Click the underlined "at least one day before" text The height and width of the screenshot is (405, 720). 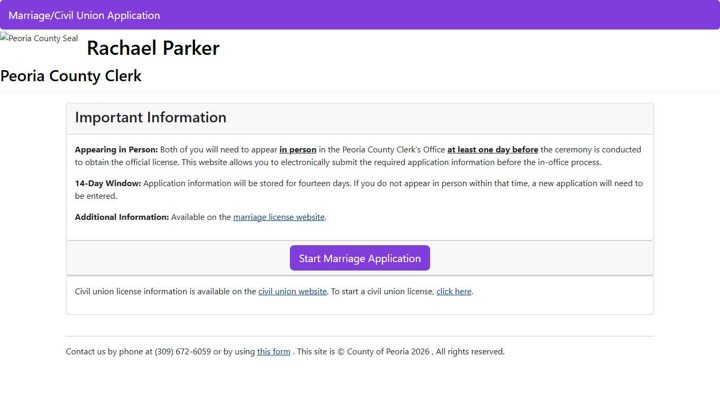(x=492, y=150)
